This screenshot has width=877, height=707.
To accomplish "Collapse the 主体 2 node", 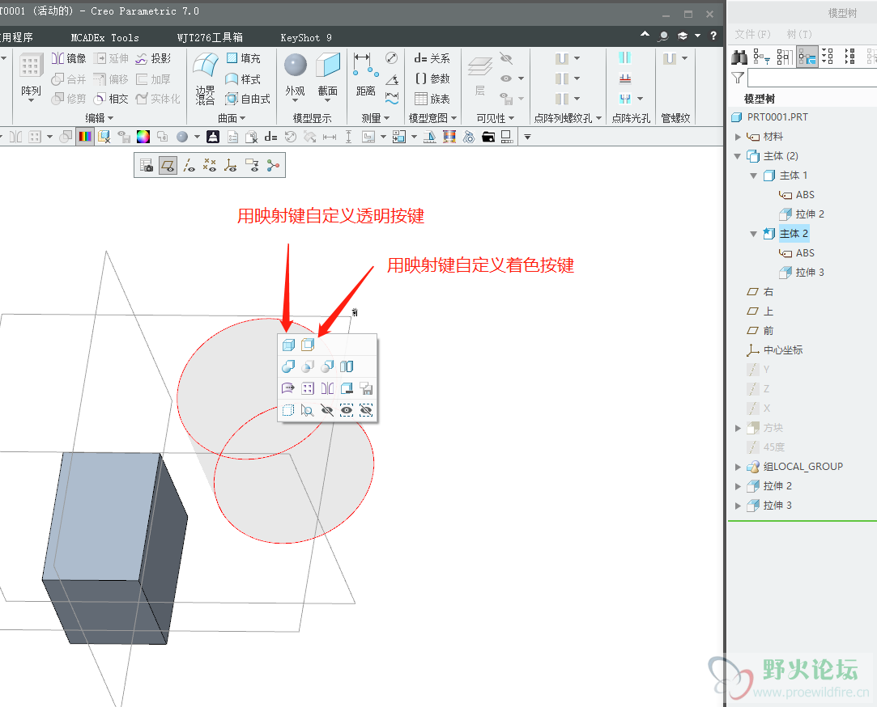I will [x=754, y=234].
